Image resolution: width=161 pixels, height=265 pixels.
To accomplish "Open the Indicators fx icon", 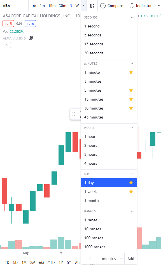I will point(131,6).
